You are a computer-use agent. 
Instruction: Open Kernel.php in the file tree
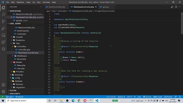(x=21, y=59)
